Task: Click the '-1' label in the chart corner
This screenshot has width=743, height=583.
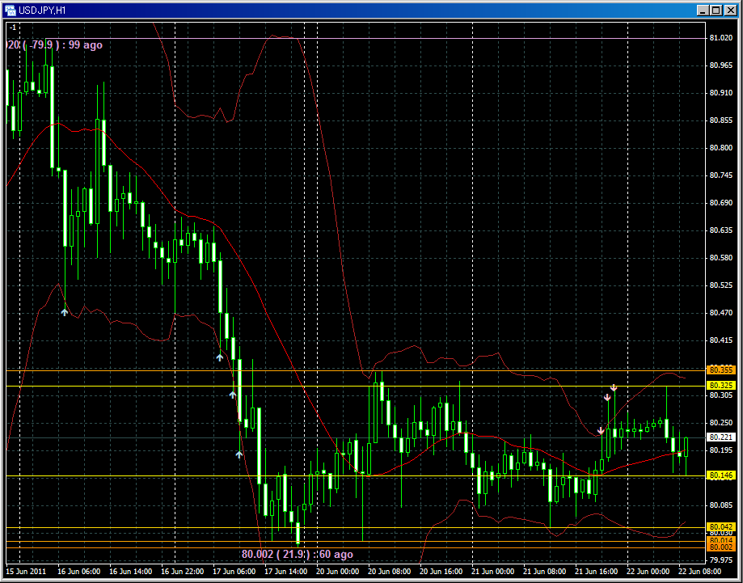Action: (13, 28)
